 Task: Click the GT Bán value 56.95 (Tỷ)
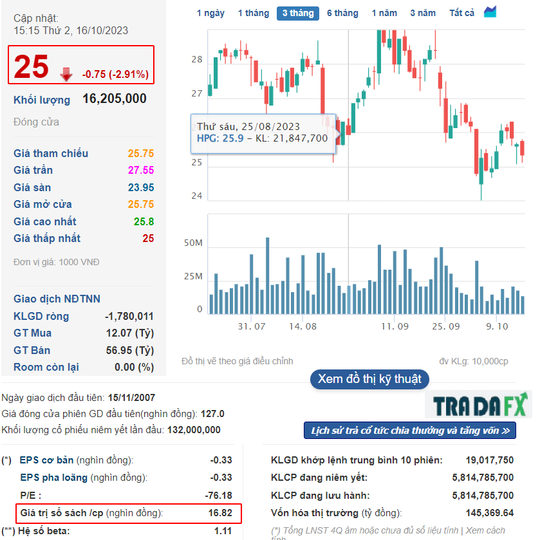[x=130, y=351]
